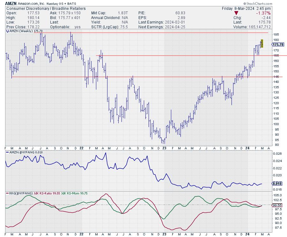Image resolution: width=287 pixels, height=237 pixels.
Task: Click the 24 year marker below the price chart
Action: point(247,148)
